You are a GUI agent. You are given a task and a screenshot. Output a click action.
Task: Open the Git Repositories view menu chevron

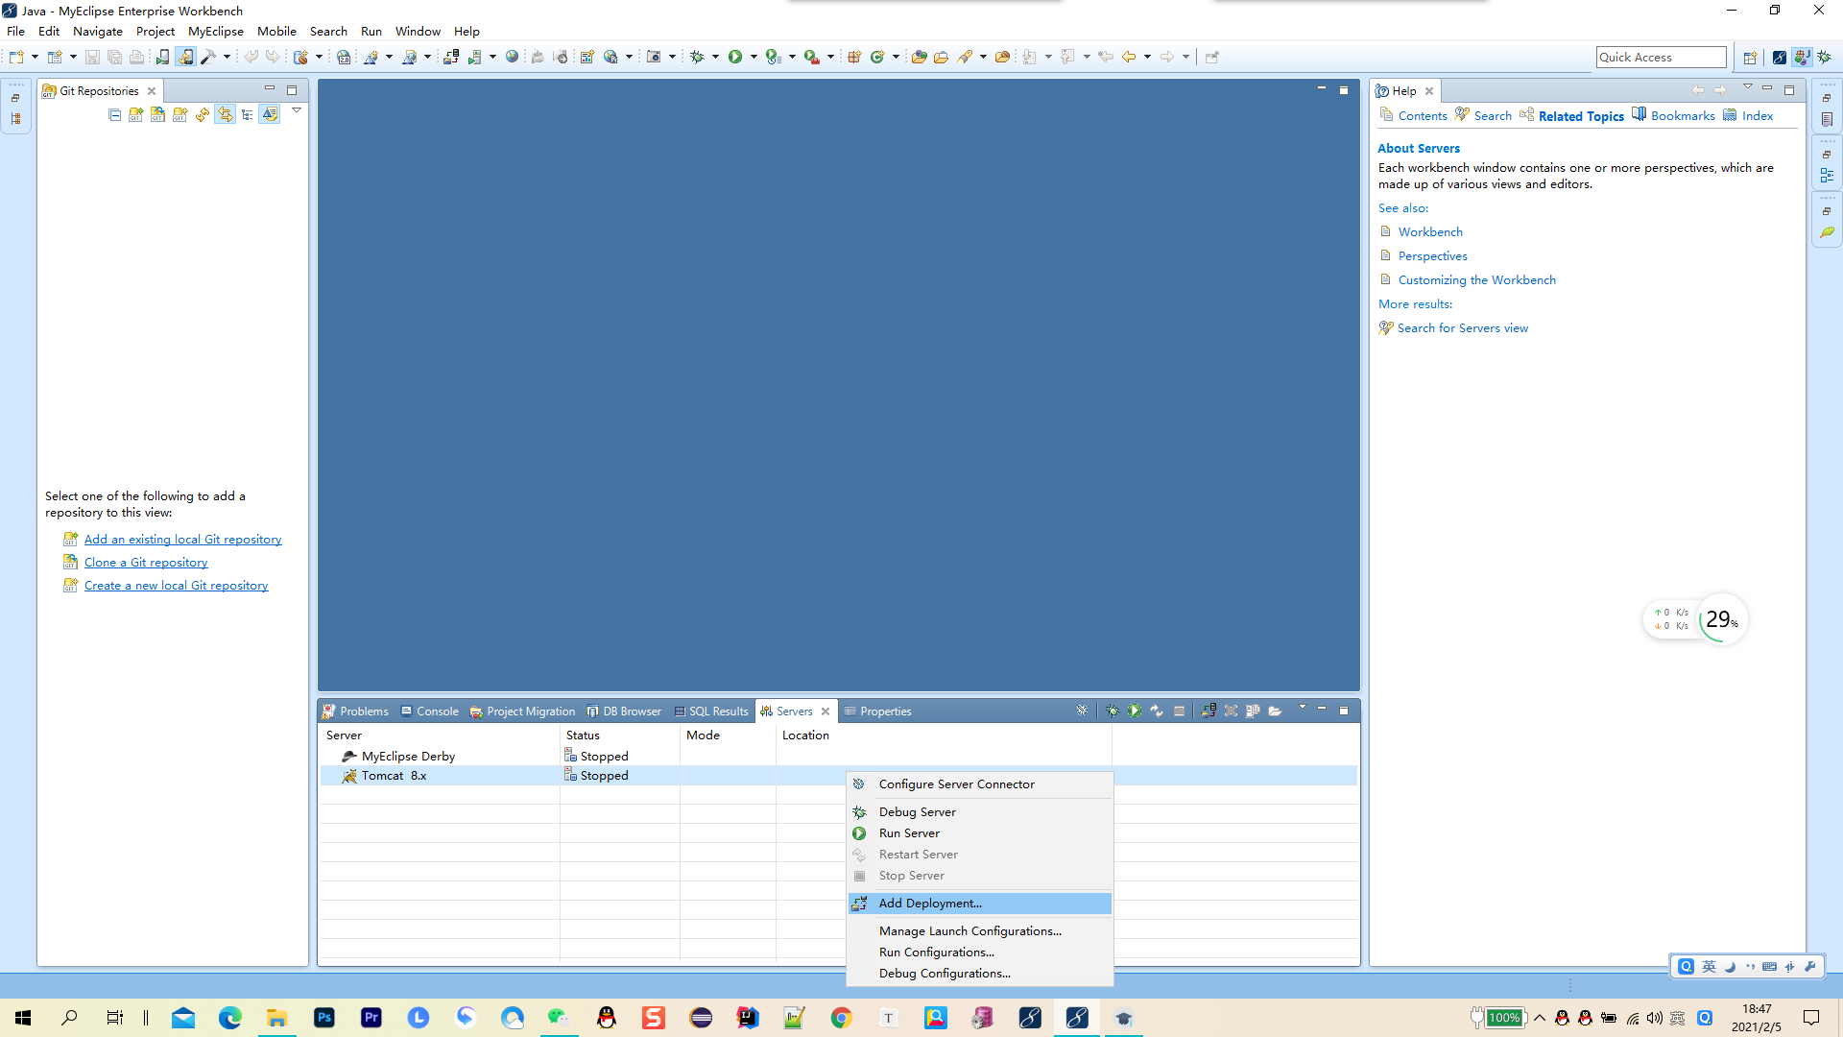click(296, 110)
